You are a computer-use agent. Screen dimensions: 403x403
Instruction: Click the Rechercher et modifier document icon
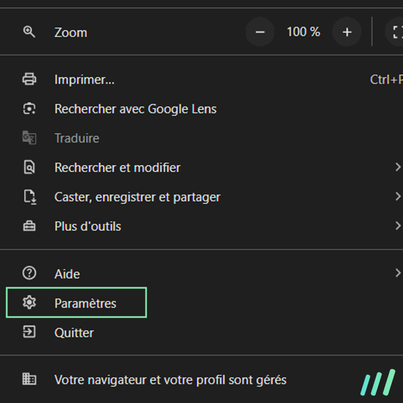click(29, 167)
